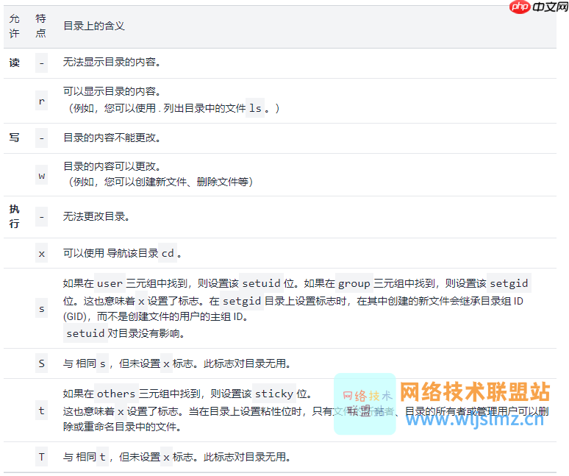
Task: Click text 无法显示目录的内容。
Action: 112,62
